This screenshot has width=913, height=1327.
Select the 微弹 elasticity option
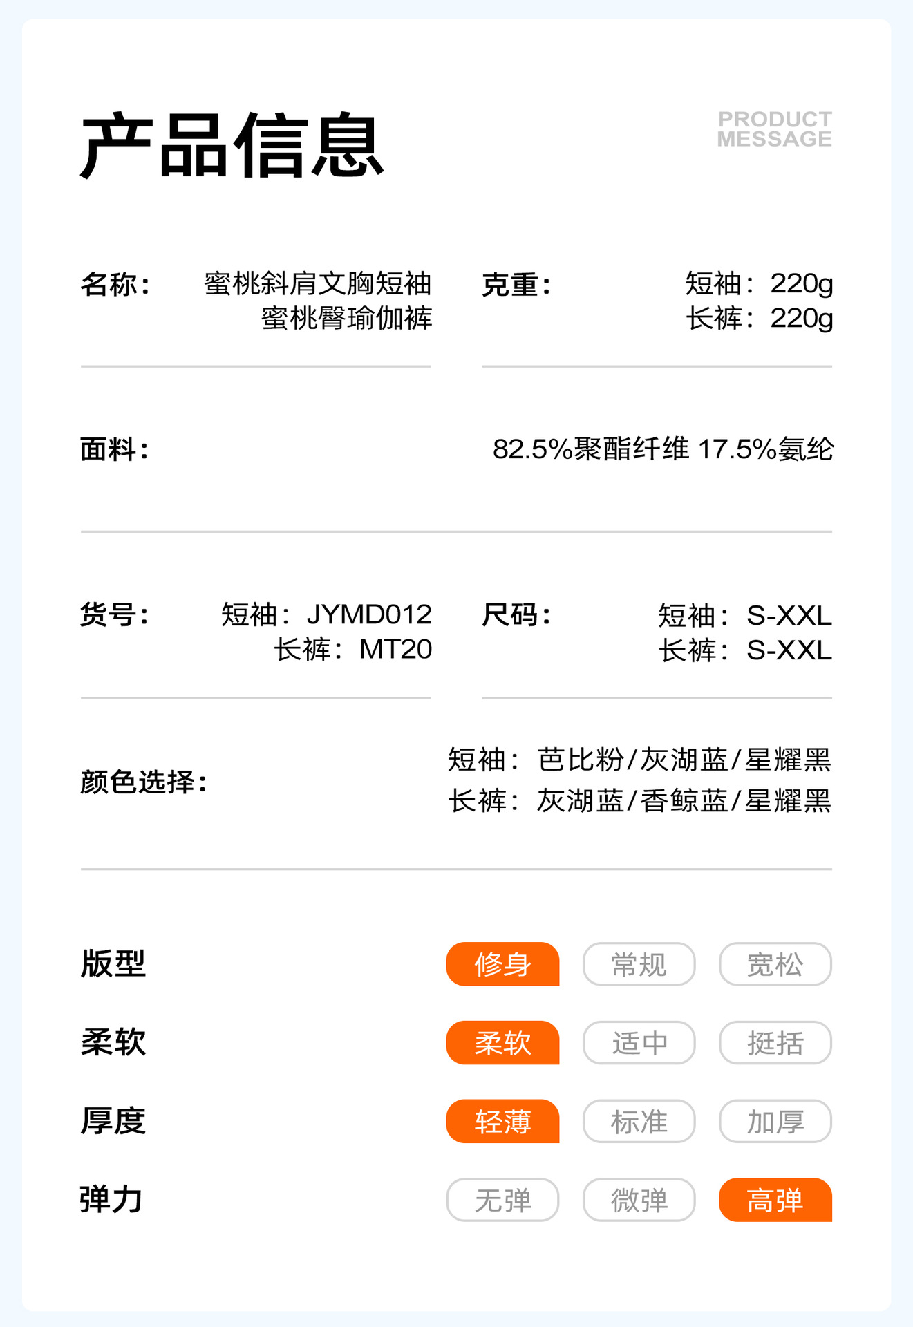tap(639, 1201)
